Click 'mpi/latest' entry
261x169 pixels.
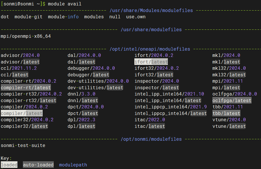pyautogui.click(x=226, y=88)
